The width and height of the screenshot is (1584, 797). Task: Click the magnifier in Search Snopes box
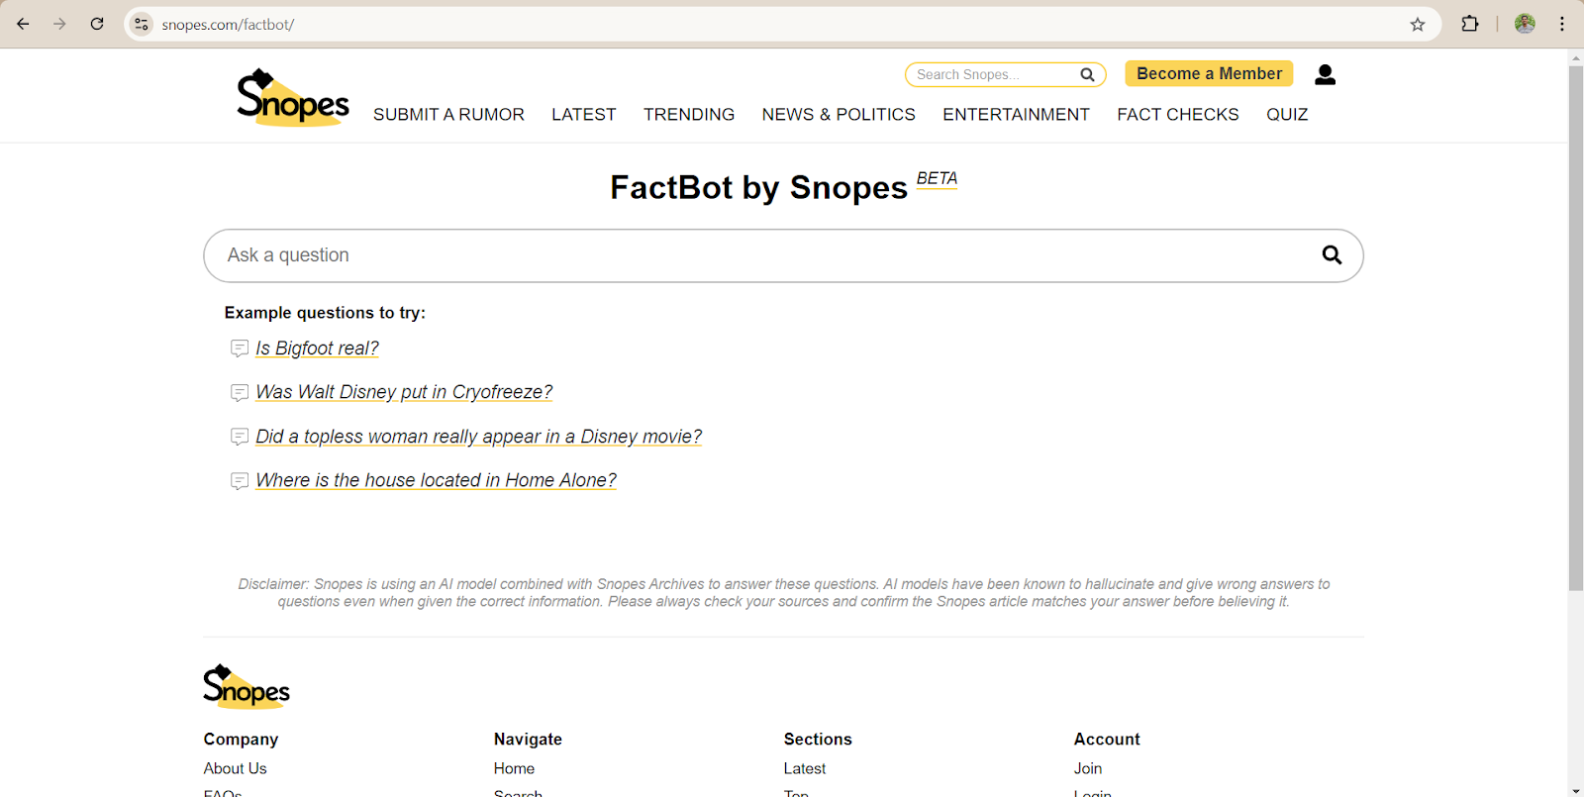point(1087,74)
